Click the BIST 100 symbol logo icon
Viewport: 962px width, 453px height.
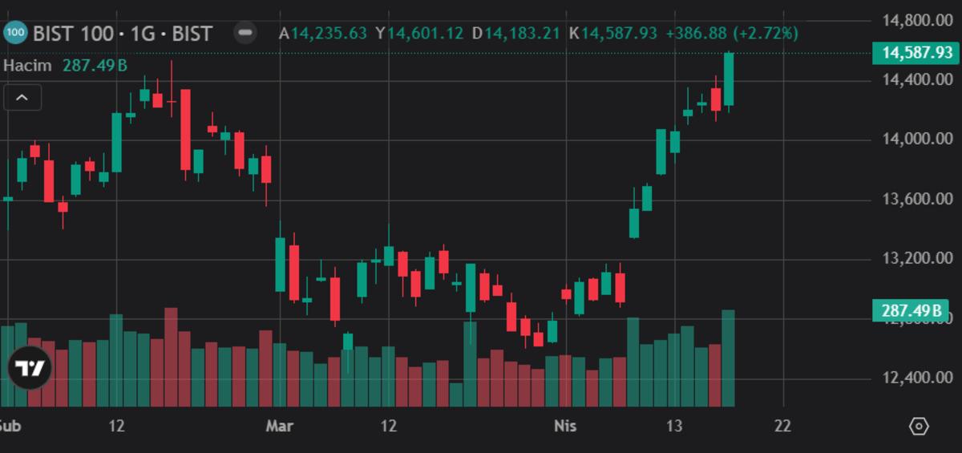pos(15,33)
